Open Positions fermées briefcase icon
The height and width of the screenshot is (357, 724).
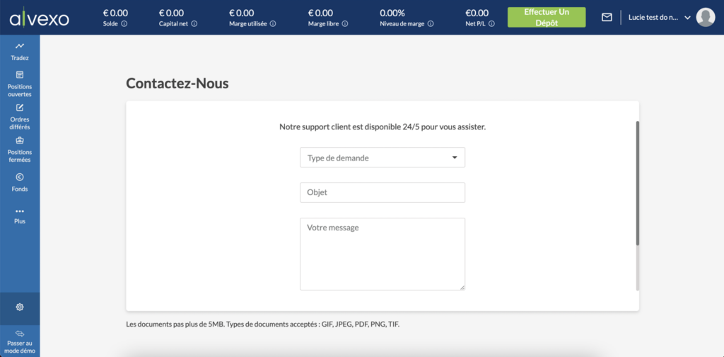coord(19,141)
